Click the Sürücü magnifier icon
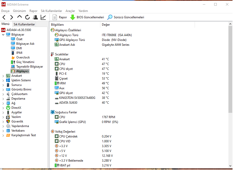This screenshot has height=170, width=233. (x=110, y=17)
